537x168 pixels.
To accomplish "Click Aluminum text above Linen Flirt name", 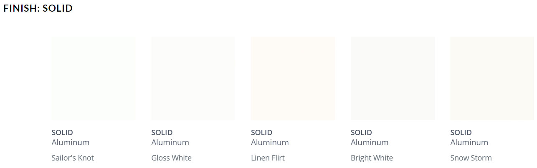I will (x=270, y=142).
